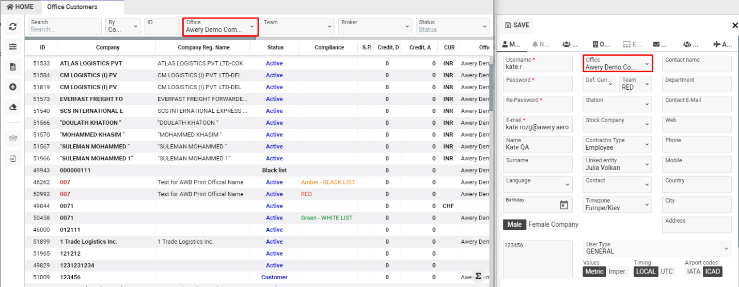The height and width of the screenshot is (287, 739).
Task: Click into the Search input field
Action: click(x=65, y=26)
